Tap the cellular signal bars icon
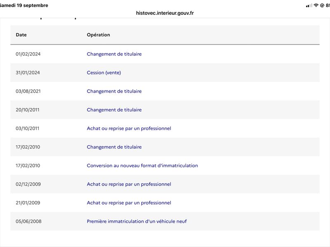The width and height of the screenshot is (330, 247). pyautogui.click(x=309, y=6)
